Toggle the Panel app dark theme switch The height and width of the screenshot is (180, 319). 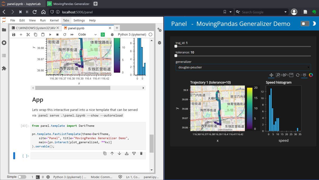305,24
